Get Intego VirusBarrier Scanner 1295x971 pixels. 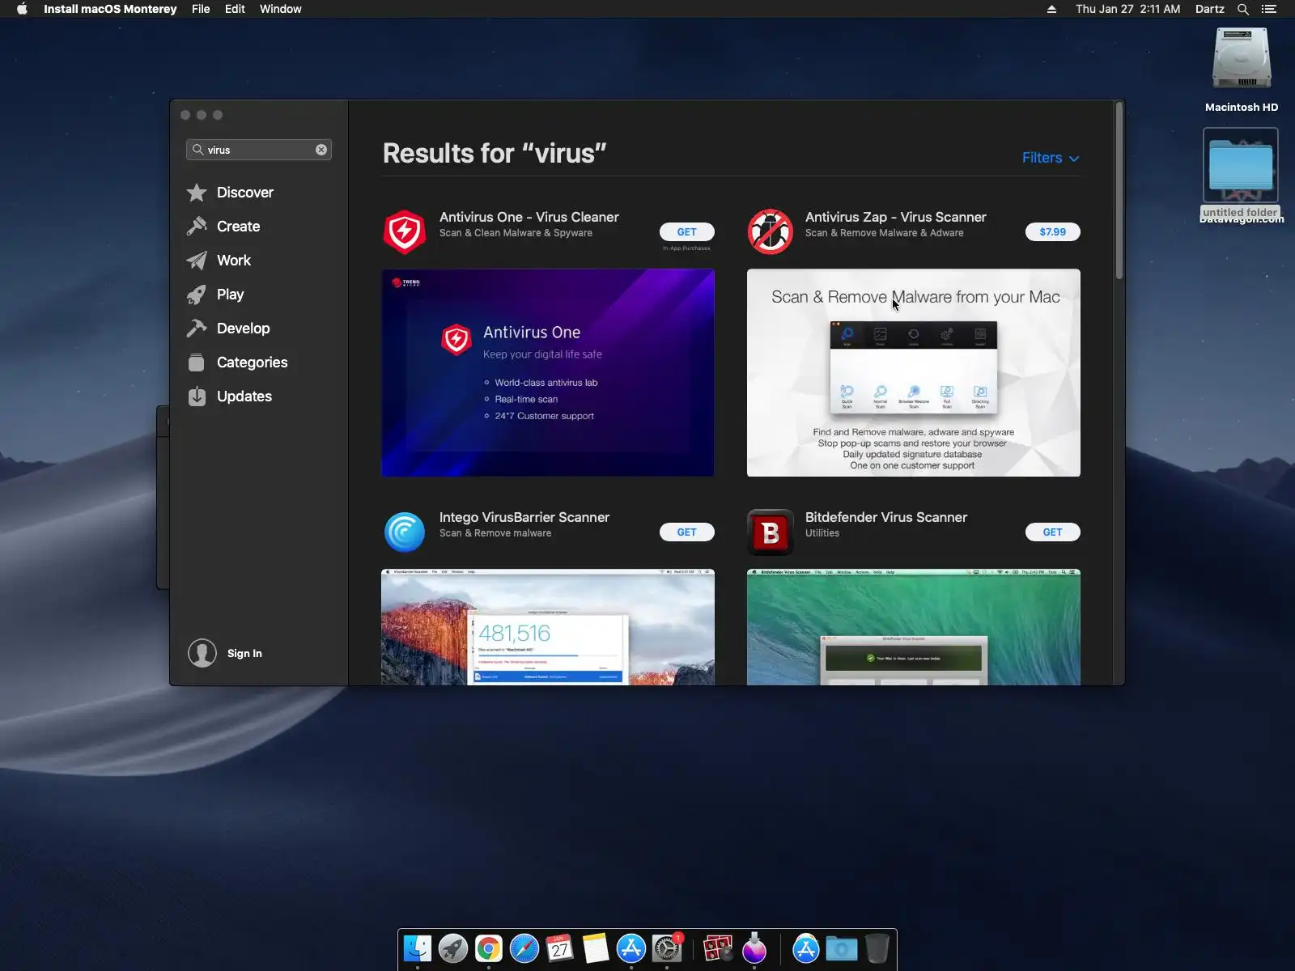point(686,532)
